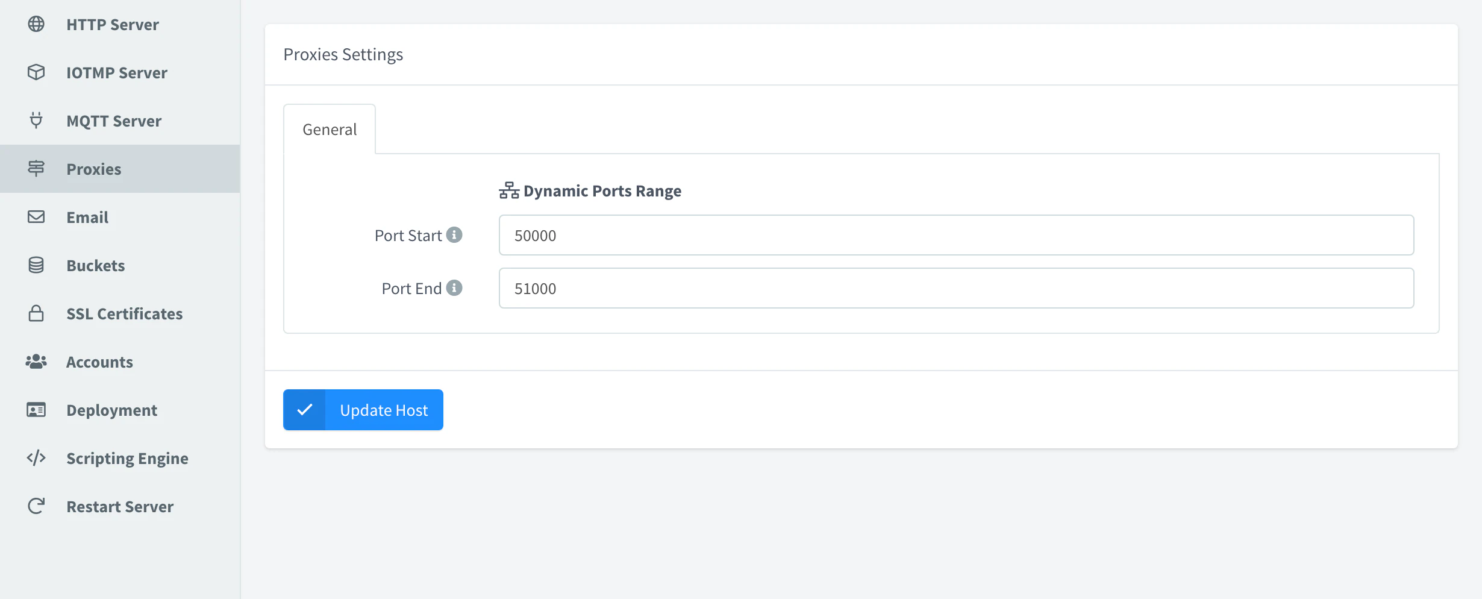Click the Scripting Engine code icon
Screen dimensions: 1482x599
[36, 458]
